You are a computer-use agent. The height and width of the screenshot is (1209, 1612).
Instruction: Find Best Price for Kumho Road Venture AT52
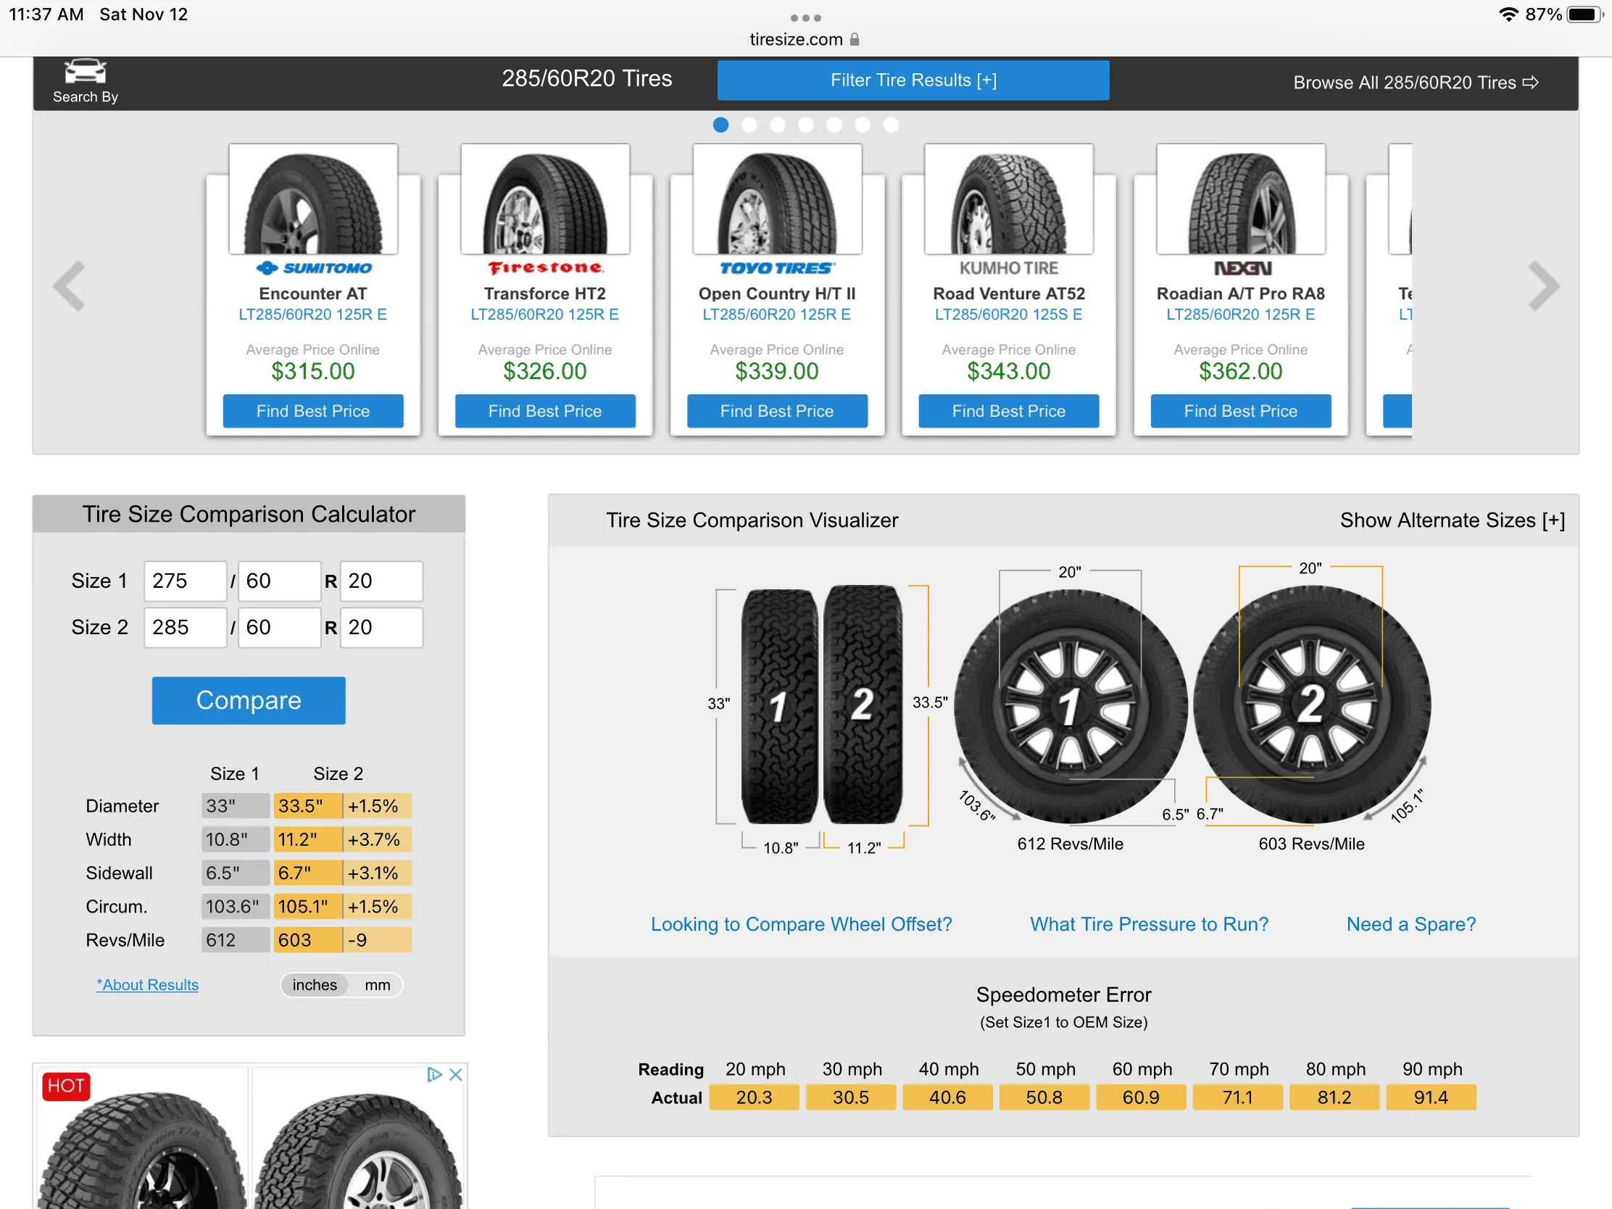[x=1009, y=411]
